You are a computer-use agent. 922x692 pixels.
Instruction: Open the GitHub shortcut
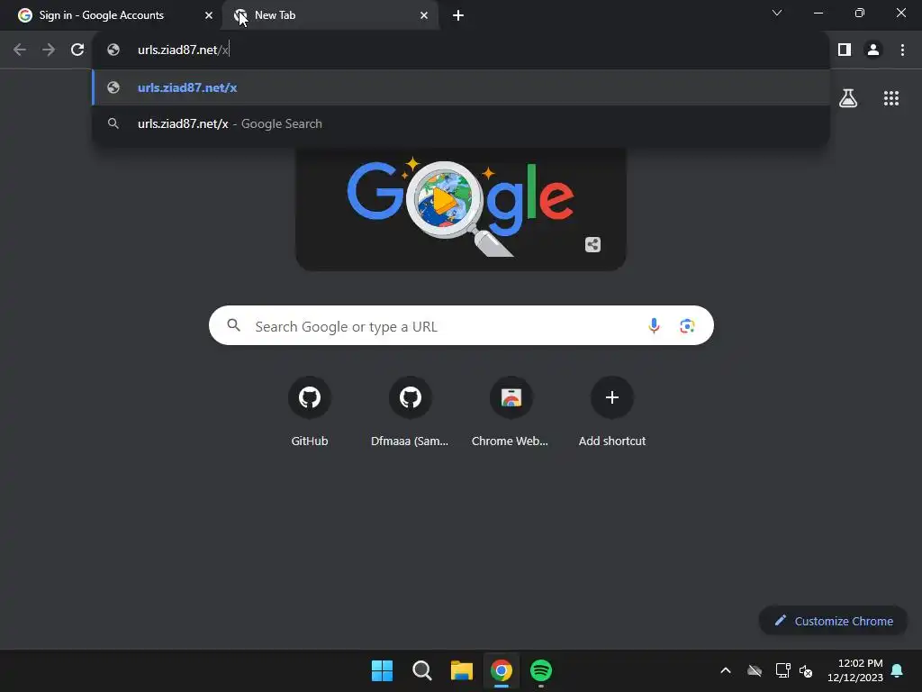(310, 412)
